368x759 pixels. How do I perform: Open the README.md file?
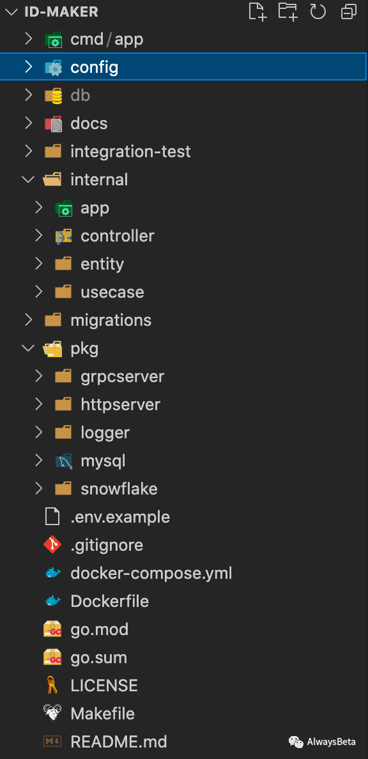(x=119, y=742)
